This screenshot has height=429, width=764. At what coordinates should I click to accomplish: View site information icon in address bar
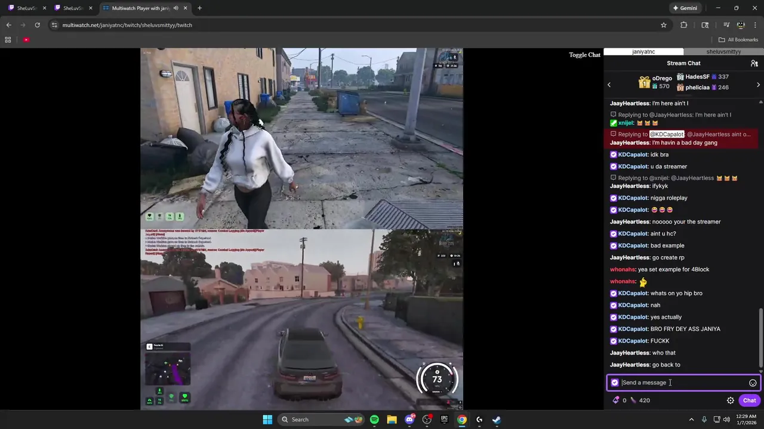coord(54,25)
